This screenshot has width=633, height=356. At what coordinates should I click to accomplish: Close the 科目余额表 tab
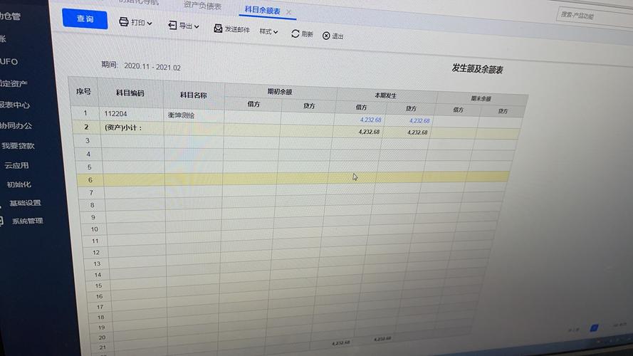tap(288, 12)
